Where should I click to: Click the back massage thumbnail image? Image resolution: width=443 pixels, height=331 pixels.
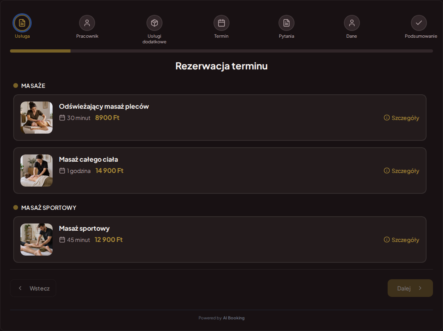[x=37, y=118]
